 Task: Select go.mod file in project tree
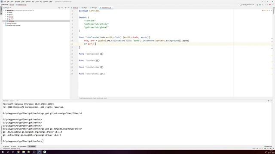click(11, 19)
